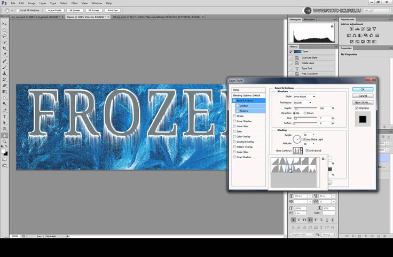Toggle the Anti-aliased checkbox

(307, 151)
